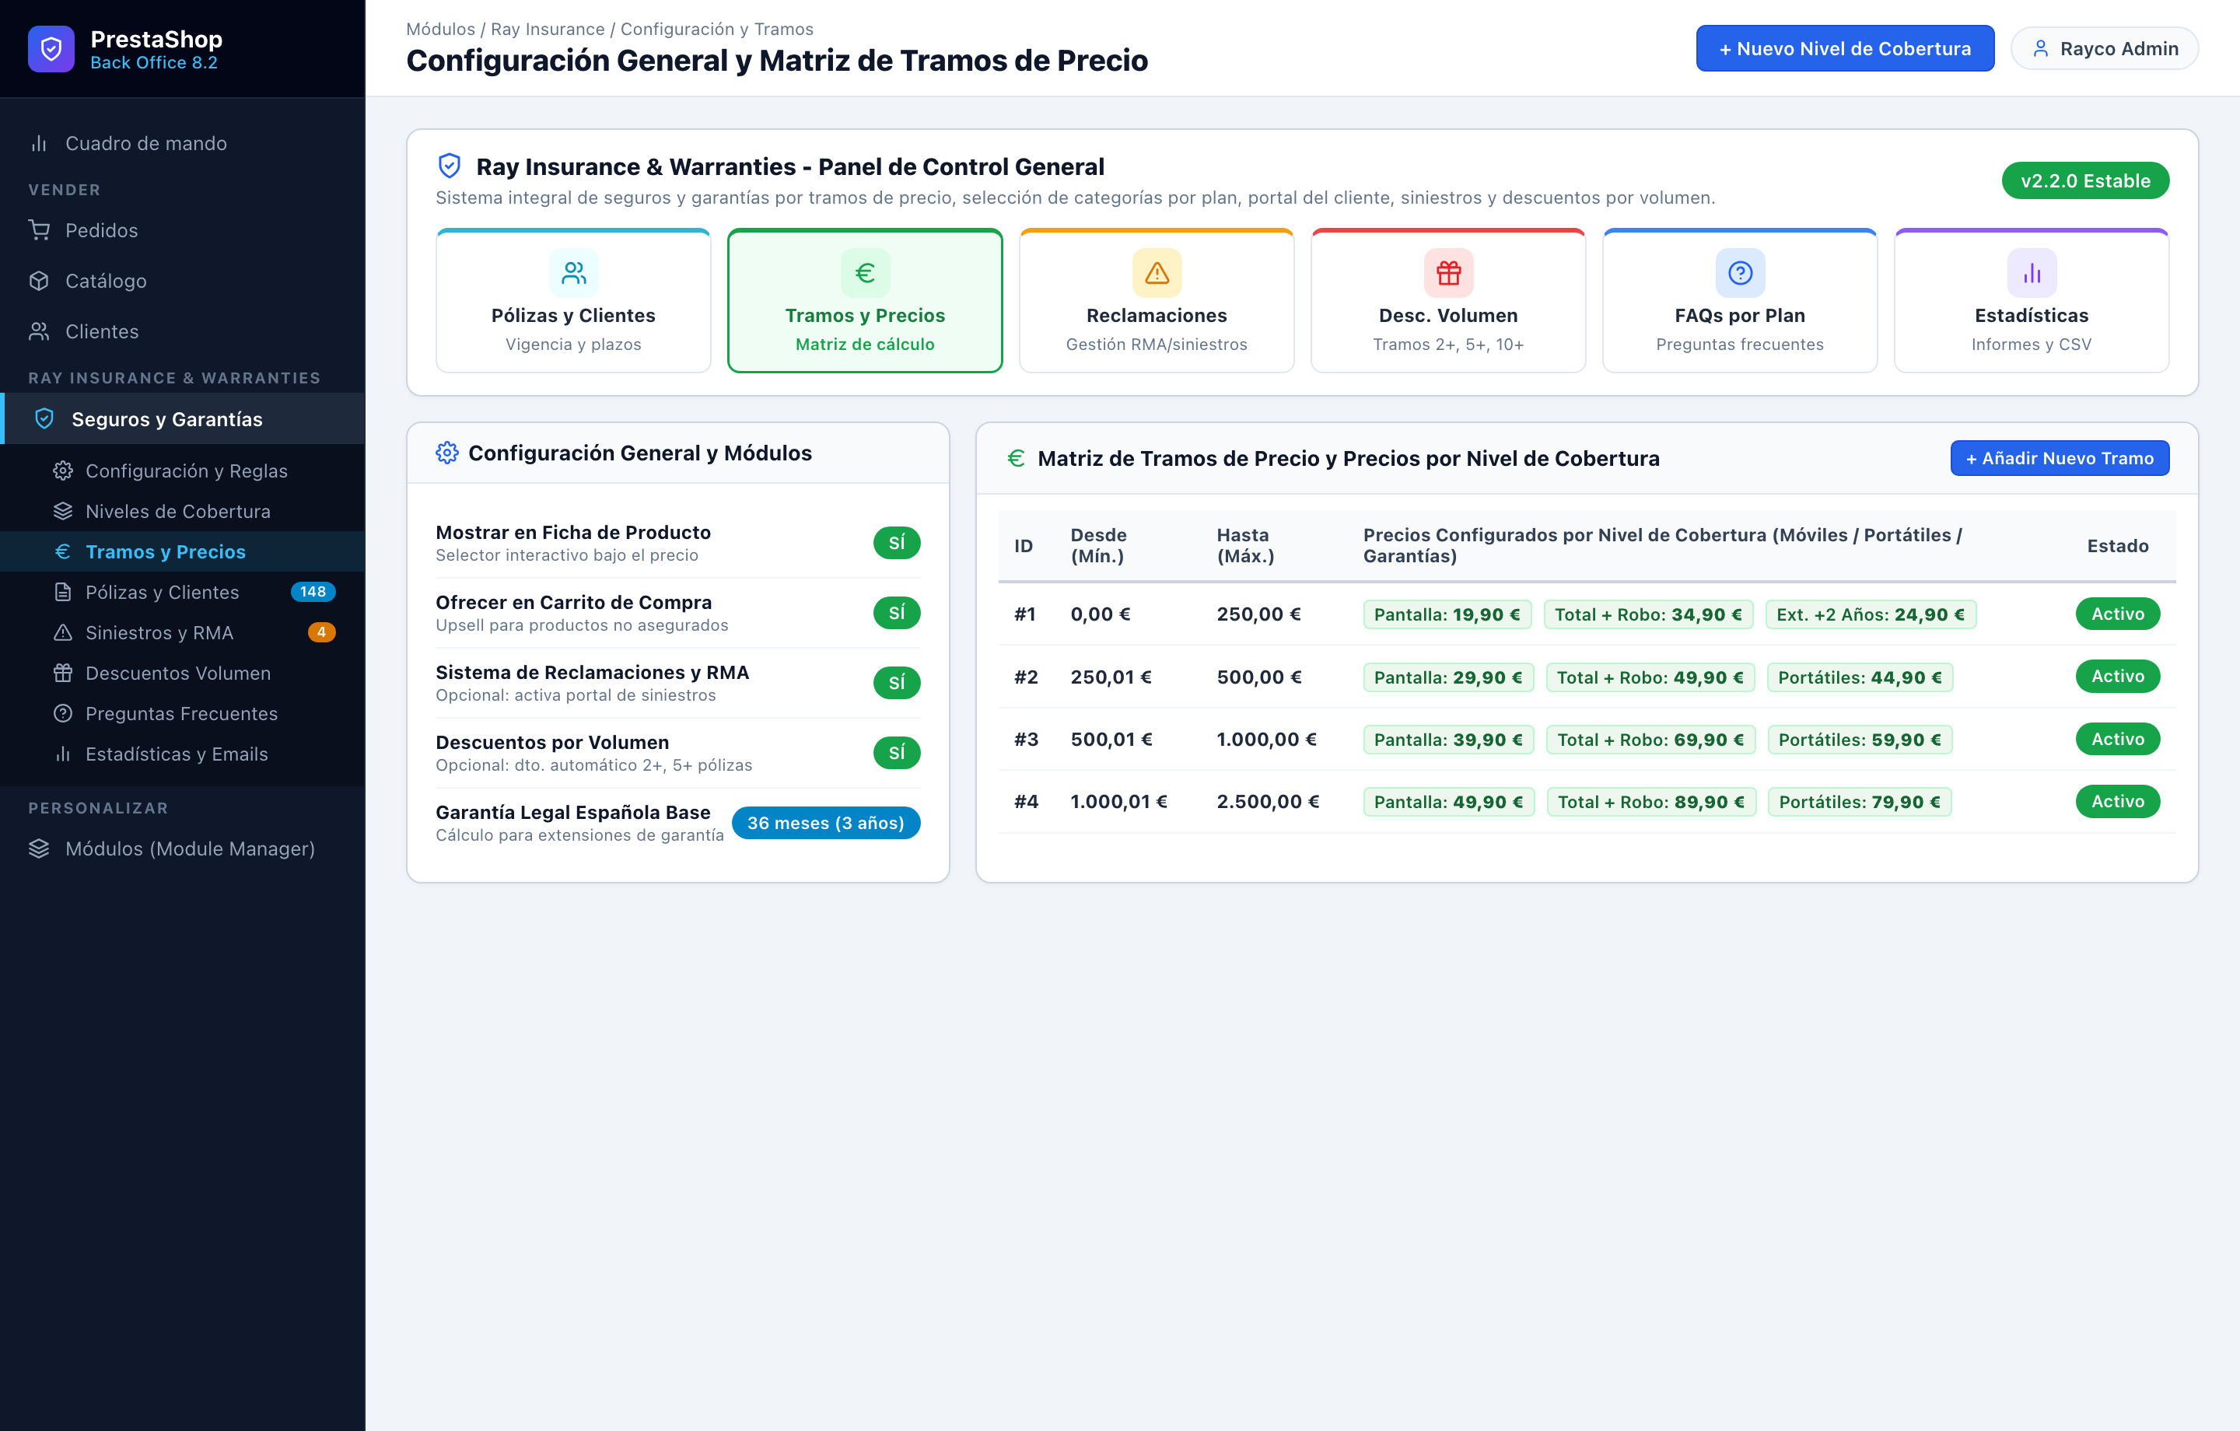This screenshot has height=1431, width=2240.
Task: Click the PrestaShop shield logo icon
Action: [51, 49]
